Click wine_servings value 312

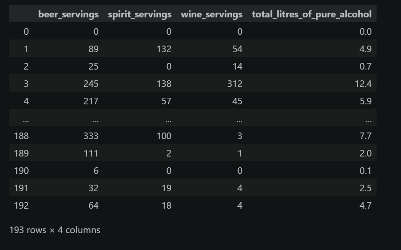[x=235, y=84]
